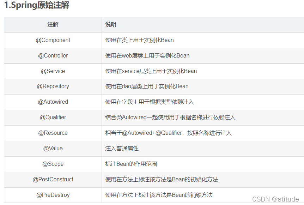Select the description '使用在service层类上用于实例化Bean'
This screenshot has height=205, width=304.
click(x=151, y=71)
